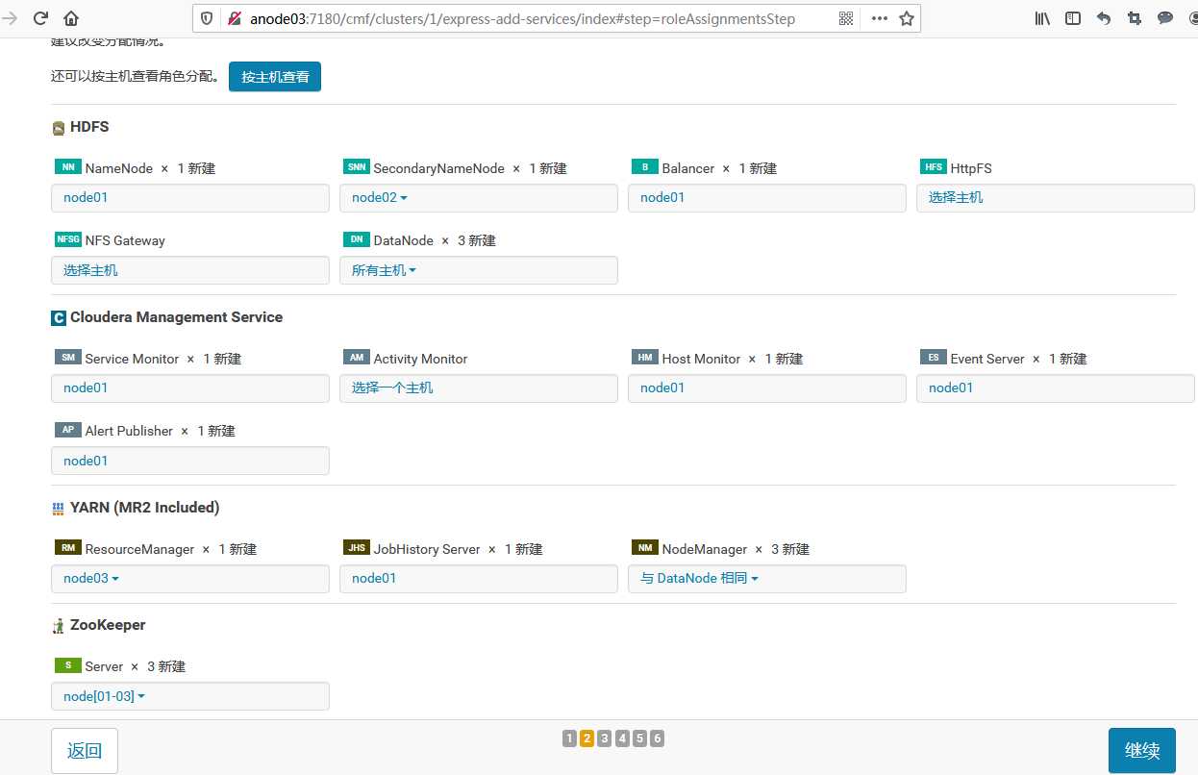Click the HFS HttpFS role badge
The image size is (1198, 775).
pos(933,167)
